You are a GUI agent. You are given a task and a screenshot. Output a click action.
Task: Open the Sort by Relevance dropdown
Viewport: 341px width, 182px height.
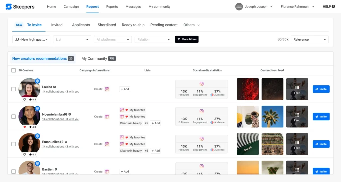[x=310, y=39]
